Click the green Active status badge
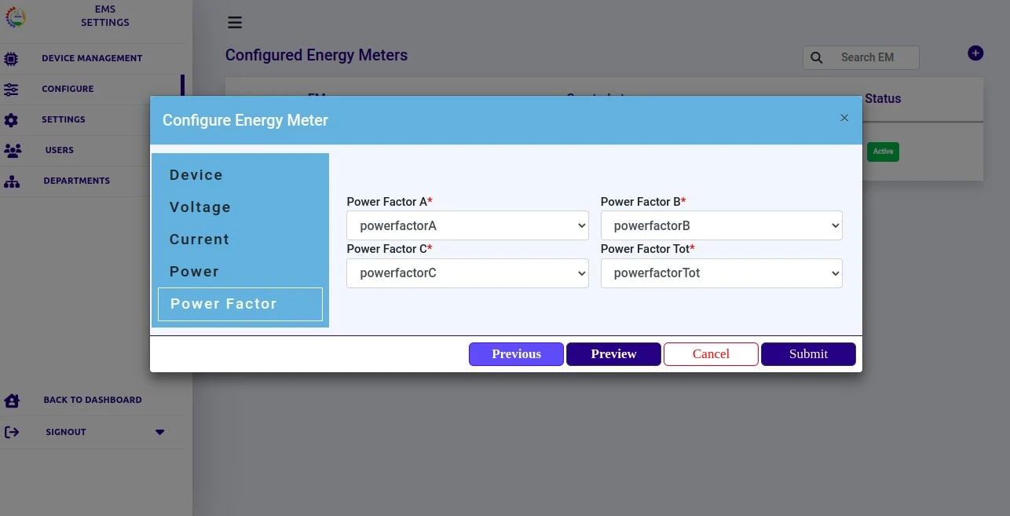1010x516 pixels. point(883,152)
